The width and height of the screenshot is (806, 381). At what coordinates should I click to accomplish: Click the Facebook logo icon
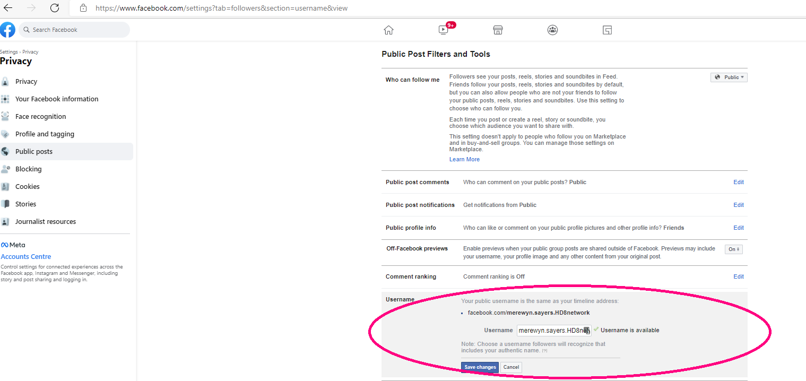click(7, 30)
